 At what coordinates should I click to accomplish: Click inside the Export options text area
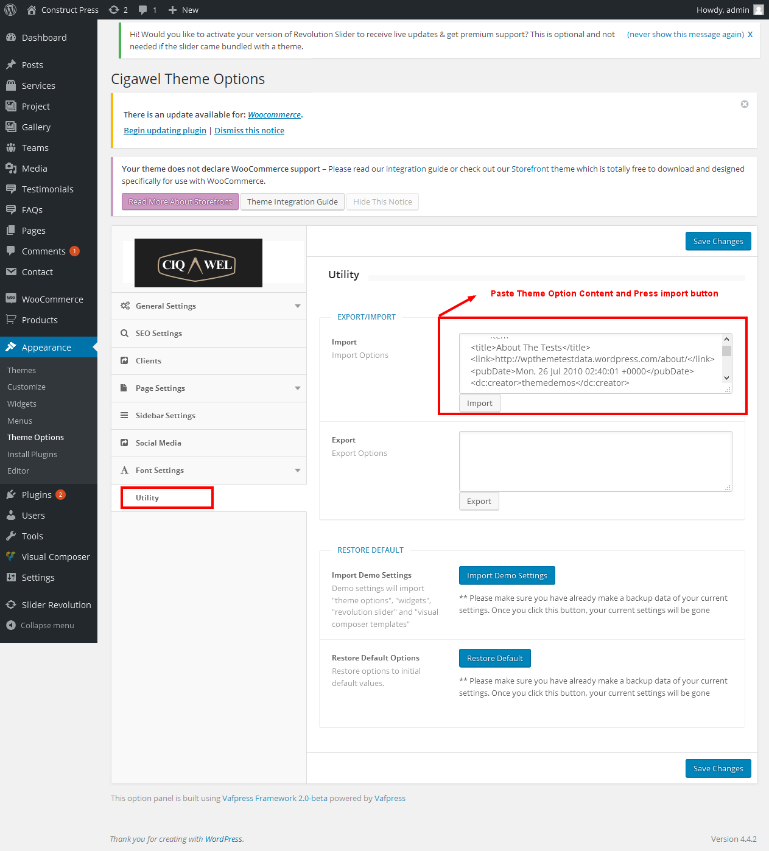595,461
